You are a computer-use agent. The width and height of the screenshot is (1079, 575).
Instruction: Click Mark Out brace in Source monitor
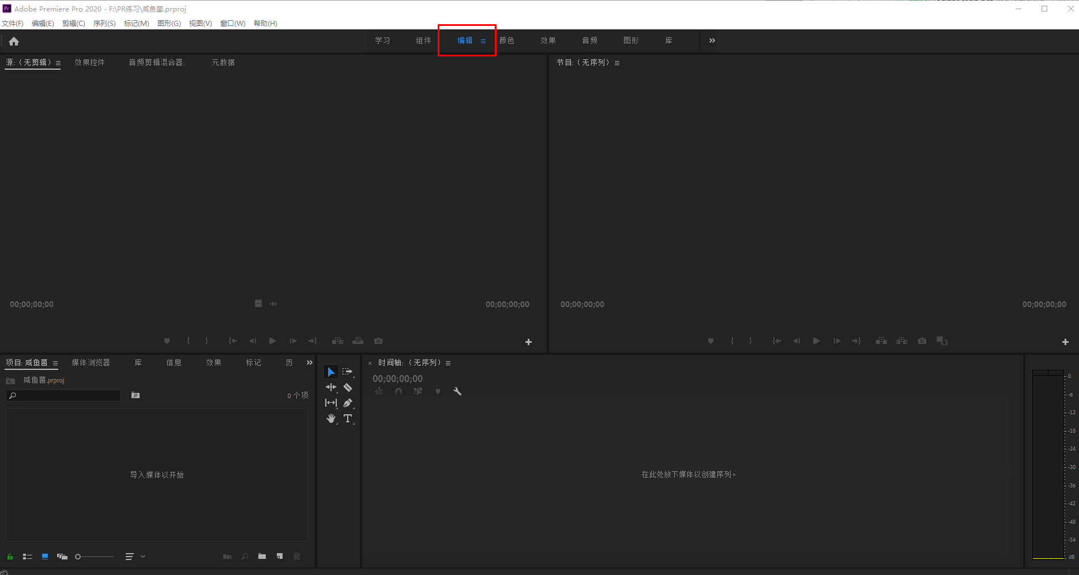coord(206,341)
